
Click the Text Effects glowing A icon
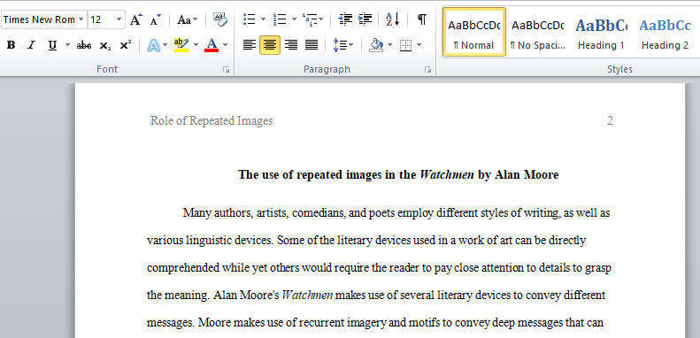coord(154,45)
